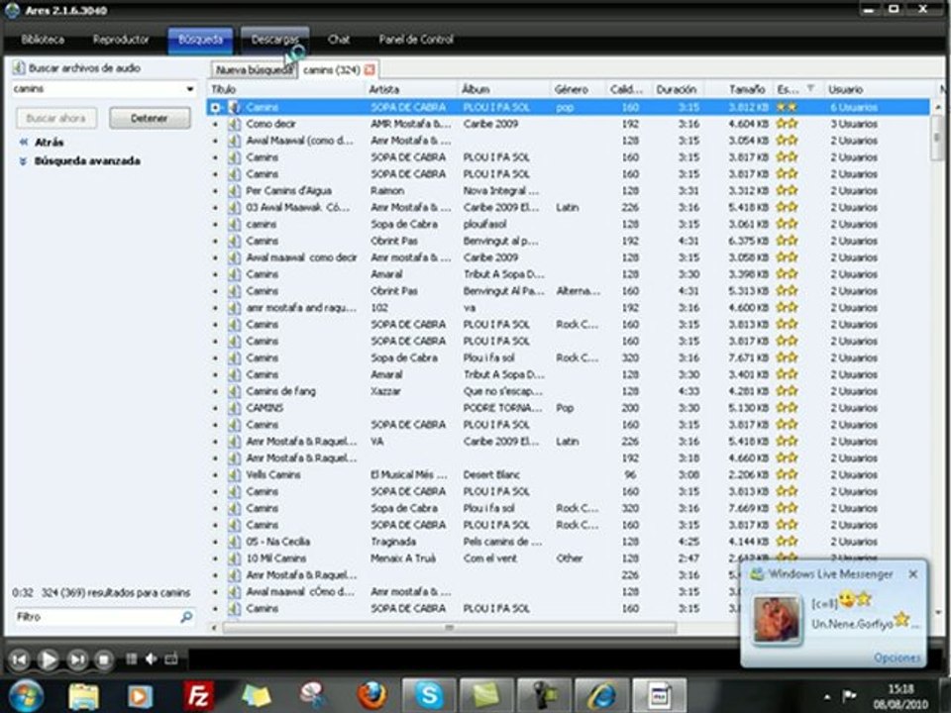
Task: Open the Descargas tab
Action: [274, 40]
